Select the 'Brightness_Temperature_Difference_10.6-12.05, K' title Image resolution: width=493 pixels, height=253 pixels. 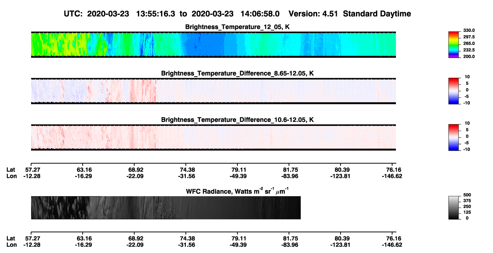click(238, 120)
